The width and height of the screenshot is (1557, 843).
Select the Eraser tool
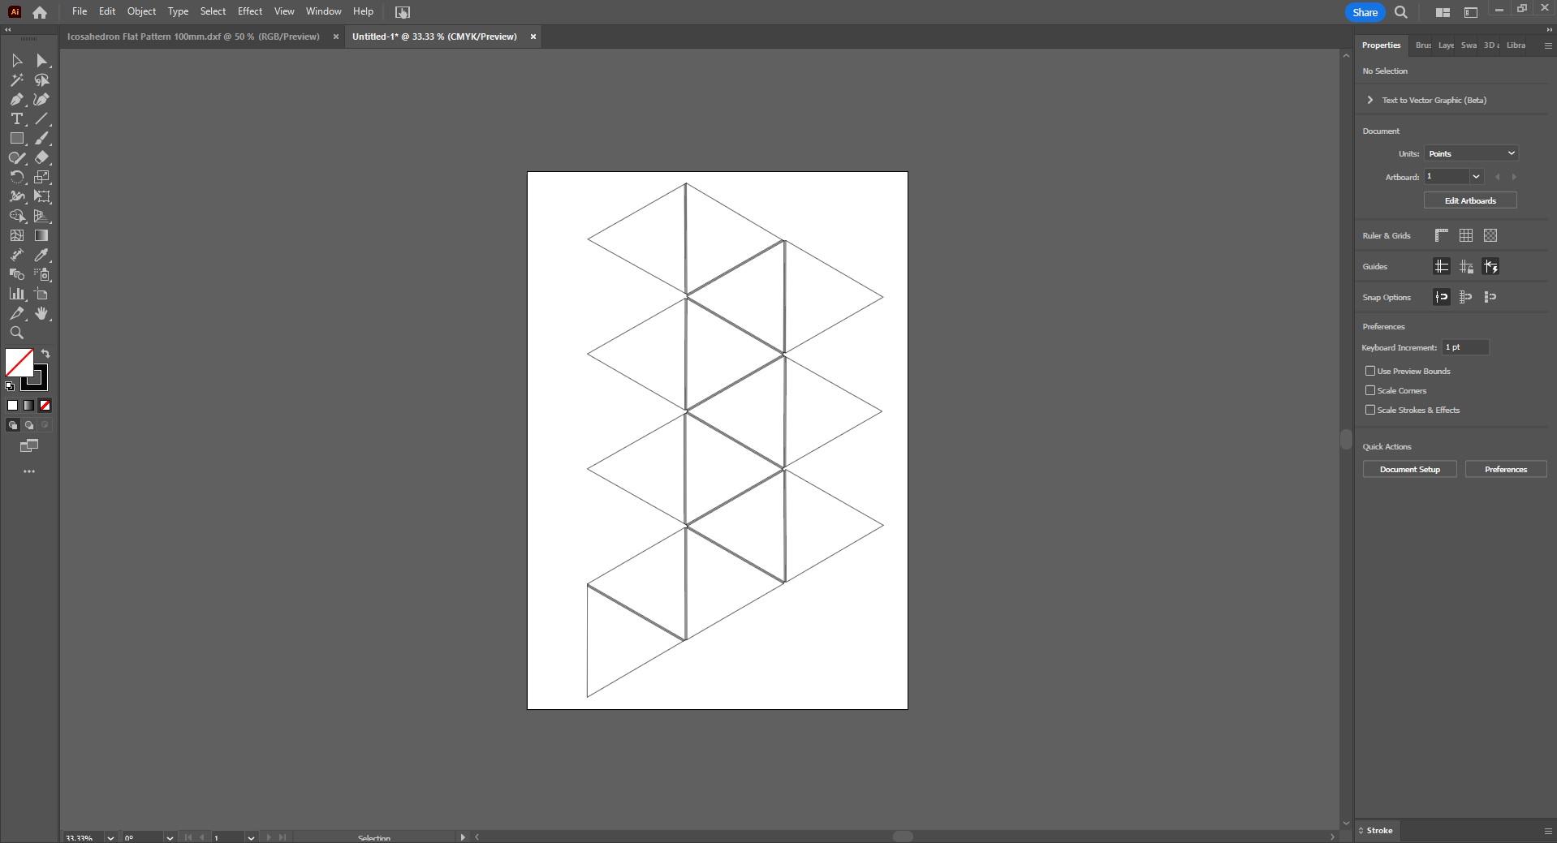point(42,158)
